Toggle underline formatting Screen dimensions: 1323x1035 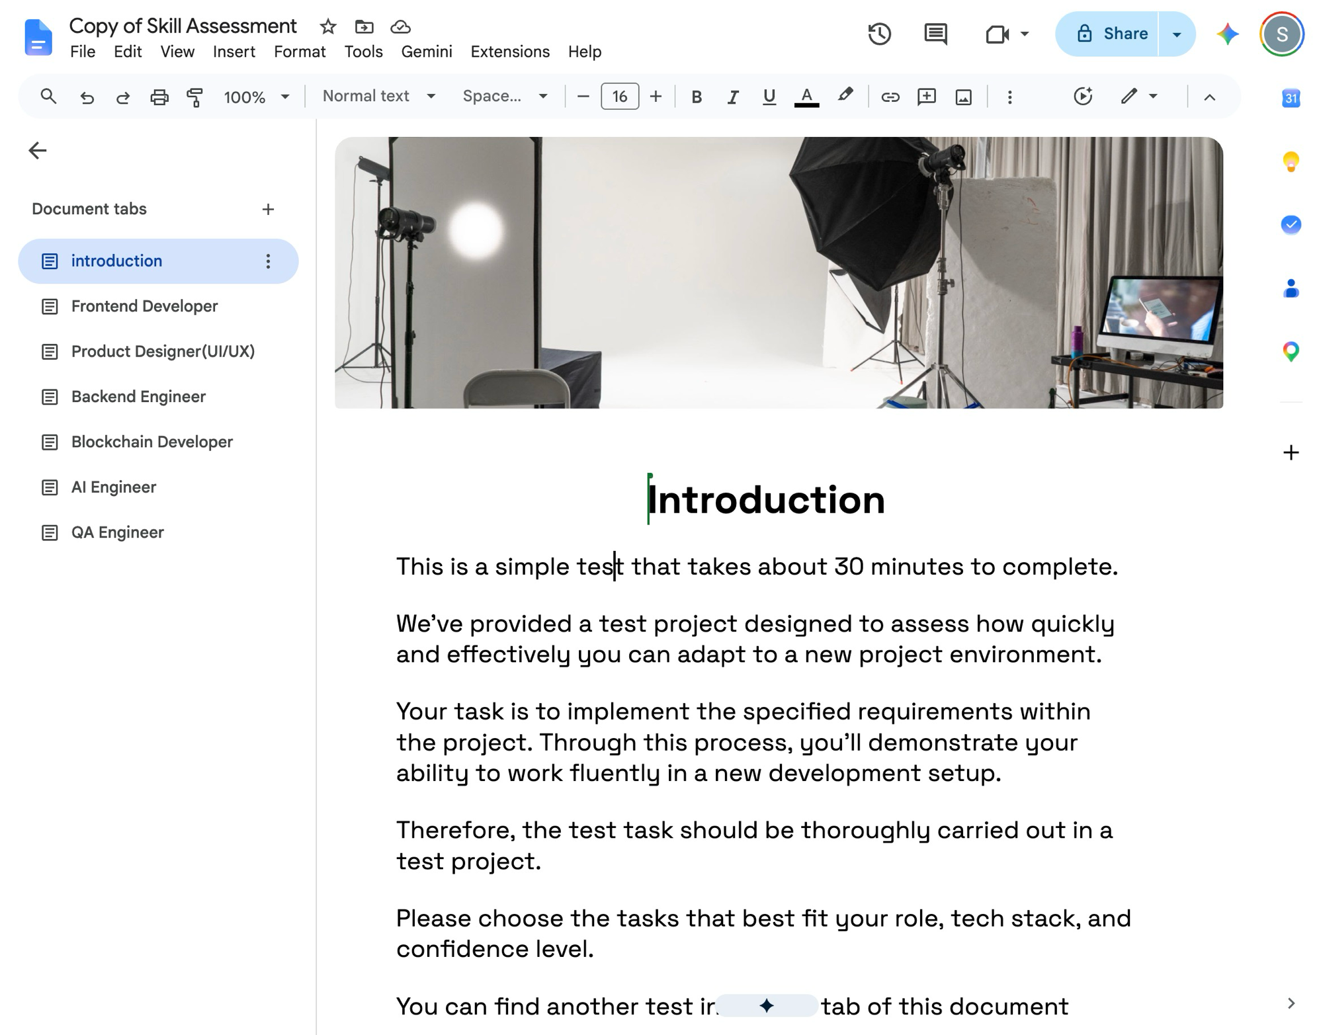click(x=769, y=97)
